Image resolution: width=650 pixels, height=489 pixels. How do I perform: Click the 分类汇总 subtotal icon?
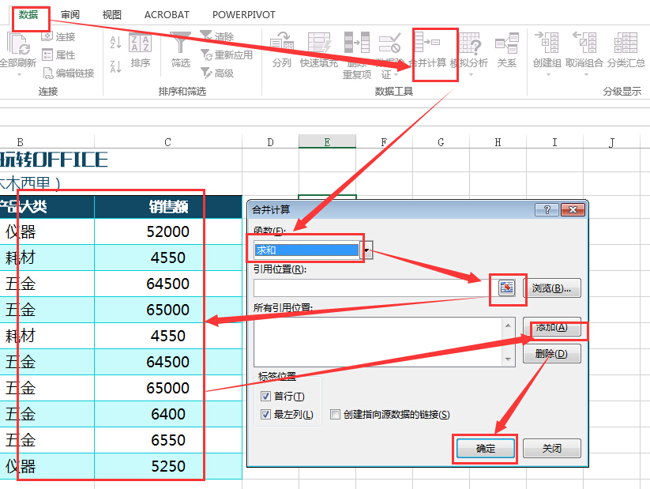point(626,43)
